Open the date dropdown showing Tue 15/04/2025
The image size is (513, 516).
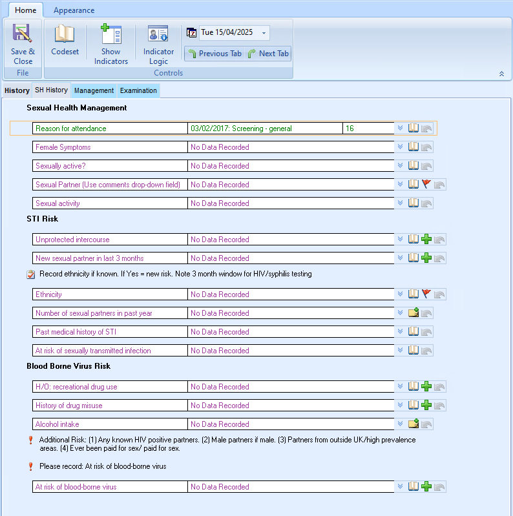264,33
